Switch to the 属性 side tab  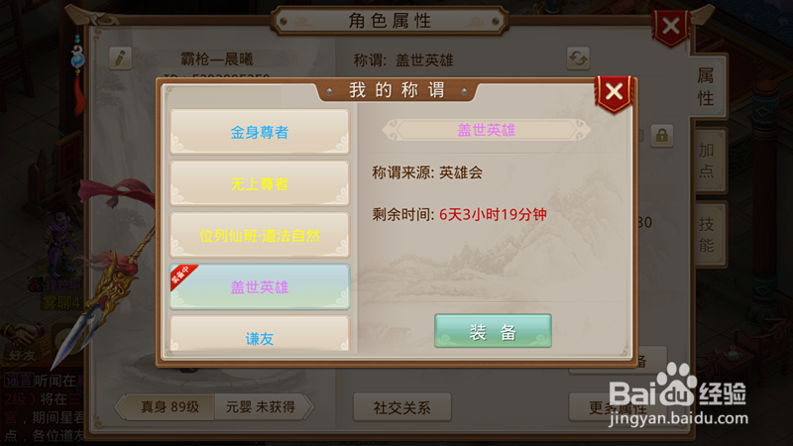tap(707, 86)
